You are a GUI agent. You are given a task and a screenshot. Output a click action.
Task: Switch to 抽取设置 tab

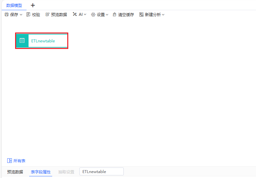(x=66, y=172)
